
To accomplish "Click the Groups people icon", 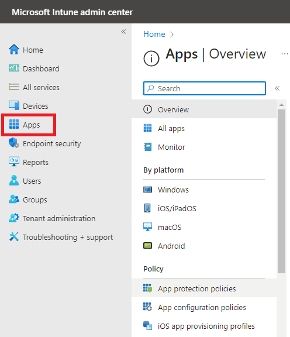I will pos(14,199).
